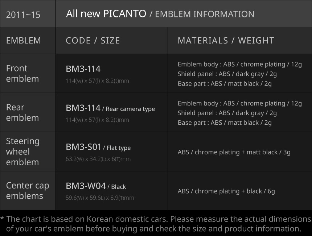312x236 pixels.
Task: Click the Rear camera type text
Action: point(130,109)
